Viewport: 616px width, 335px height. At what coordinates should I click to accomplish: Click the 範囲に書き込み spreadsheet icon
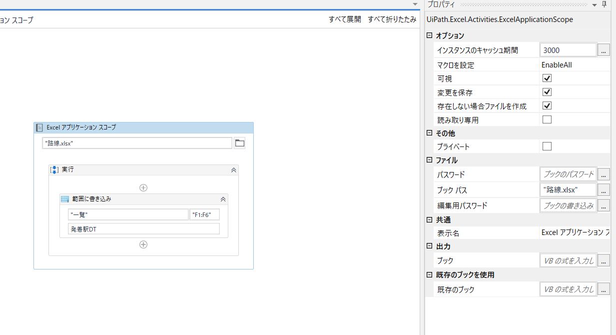[65, 198]
